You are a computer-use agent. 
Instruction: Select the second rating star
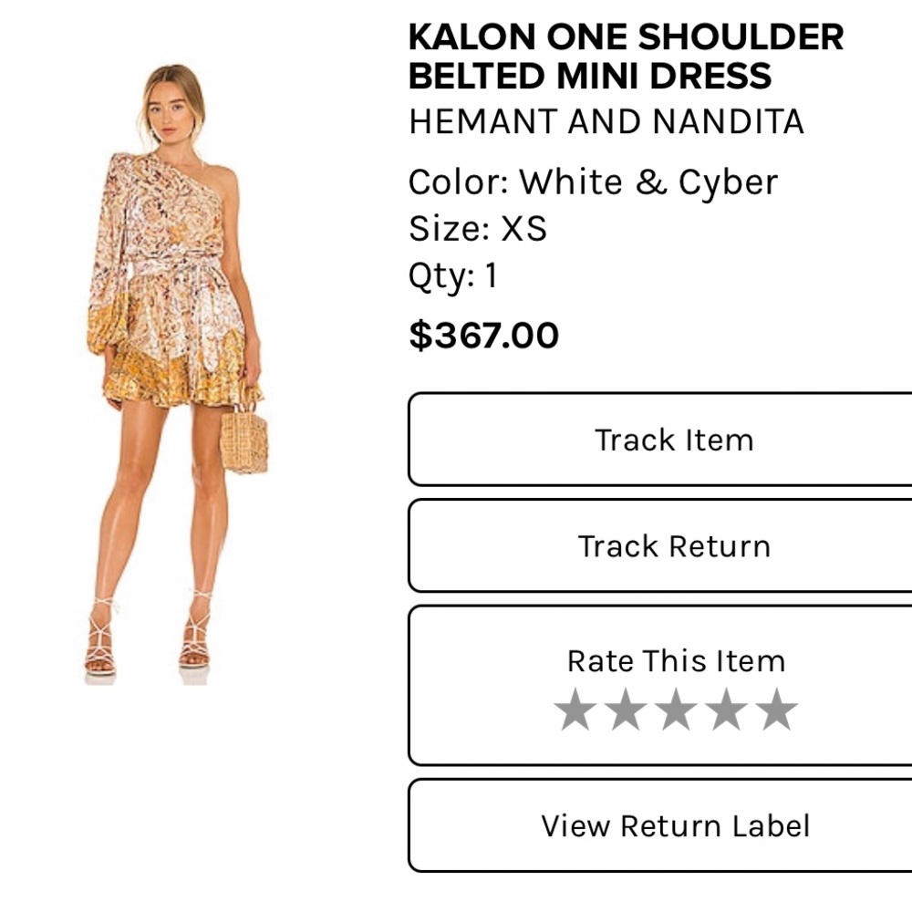626,710
